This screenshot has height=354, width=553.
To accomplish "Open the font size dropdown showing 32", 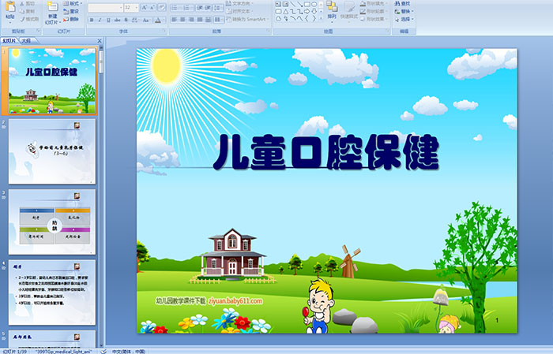I will point(131,7).
